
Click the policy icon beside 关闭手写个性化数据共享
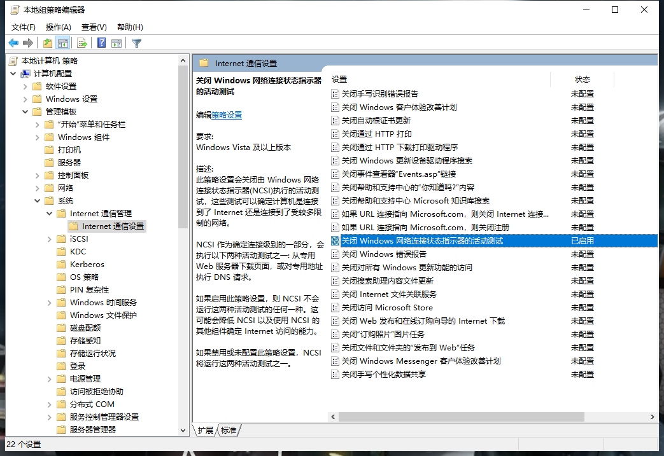coord(335,375)
